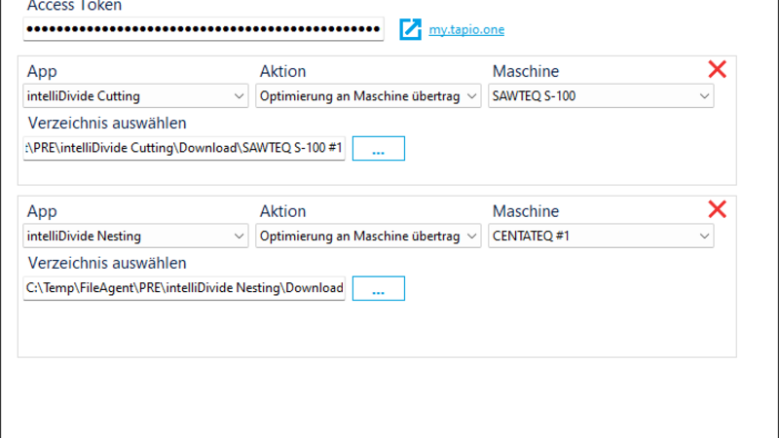Viewport: 779px width, 438px height.
Task: Open the App dropdown showing intelliDivide Cutting
Action: (135, 95)
